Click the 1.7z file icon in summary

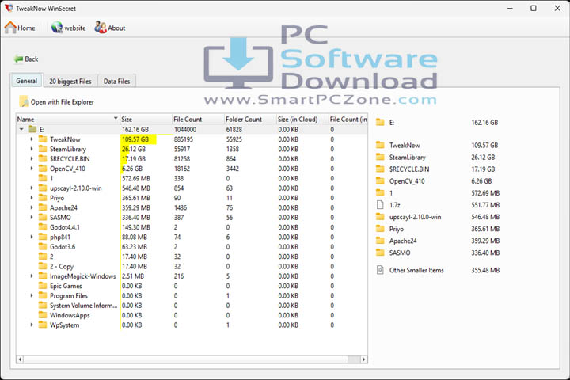coord(380,205)
